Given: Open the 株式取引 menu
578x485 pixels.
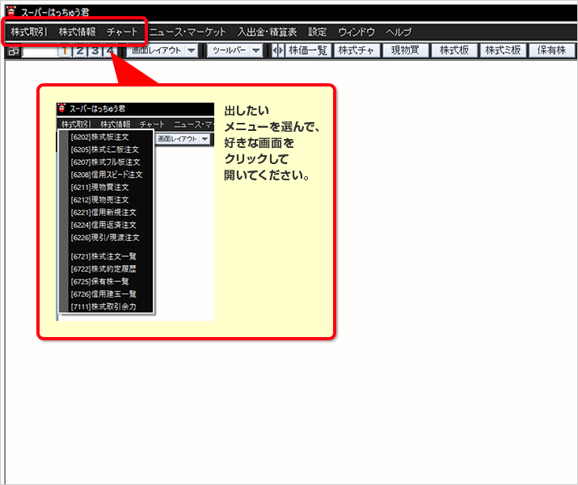Looking at the screenshot, I should point(29,32).
